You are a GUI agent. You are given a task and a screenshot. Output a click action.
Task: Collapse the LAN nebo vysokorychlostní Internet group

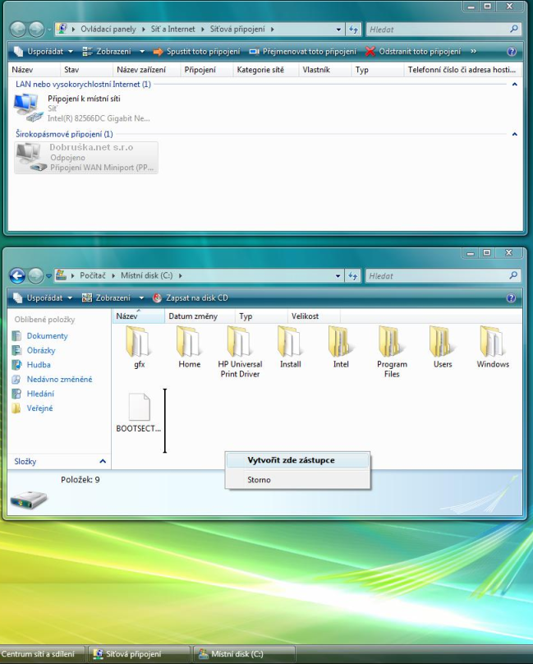[514, 85]
